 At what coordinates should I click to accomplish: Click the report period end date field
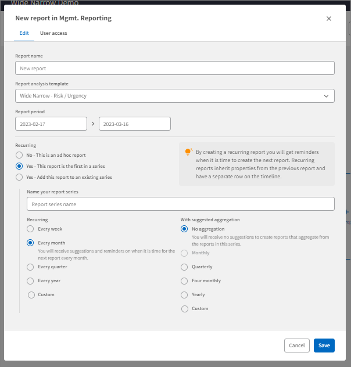tap(134, 124)
